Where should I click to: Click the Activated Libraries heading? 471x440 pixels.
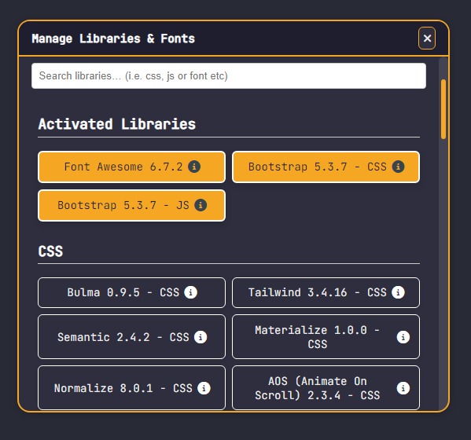click(117, 124)
